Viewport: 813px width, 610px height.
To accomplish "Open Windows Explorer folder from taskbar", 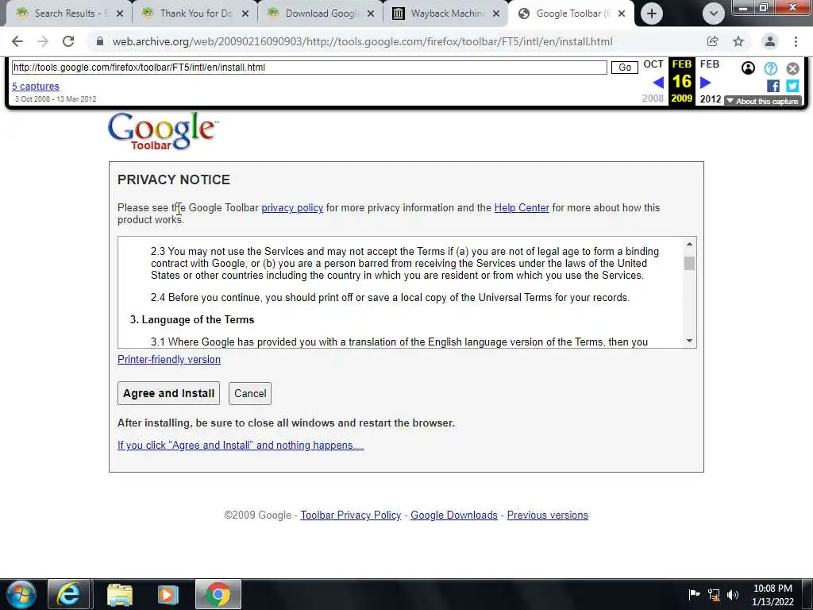I will coord(120,594).
